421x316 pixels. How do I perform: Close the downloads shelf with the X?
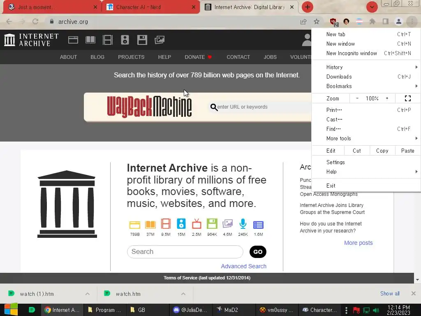pyautogui.click(x=414, y=293)
